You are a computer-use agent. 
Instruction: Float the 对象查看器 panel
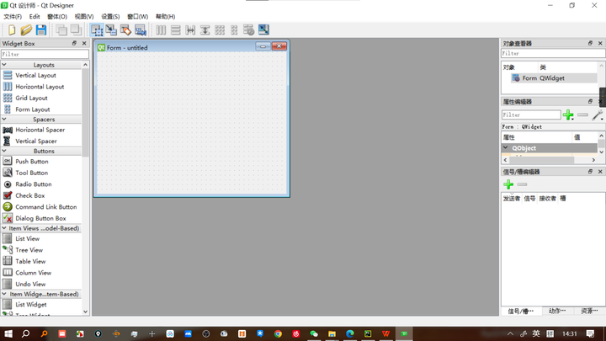pos(590,43)
